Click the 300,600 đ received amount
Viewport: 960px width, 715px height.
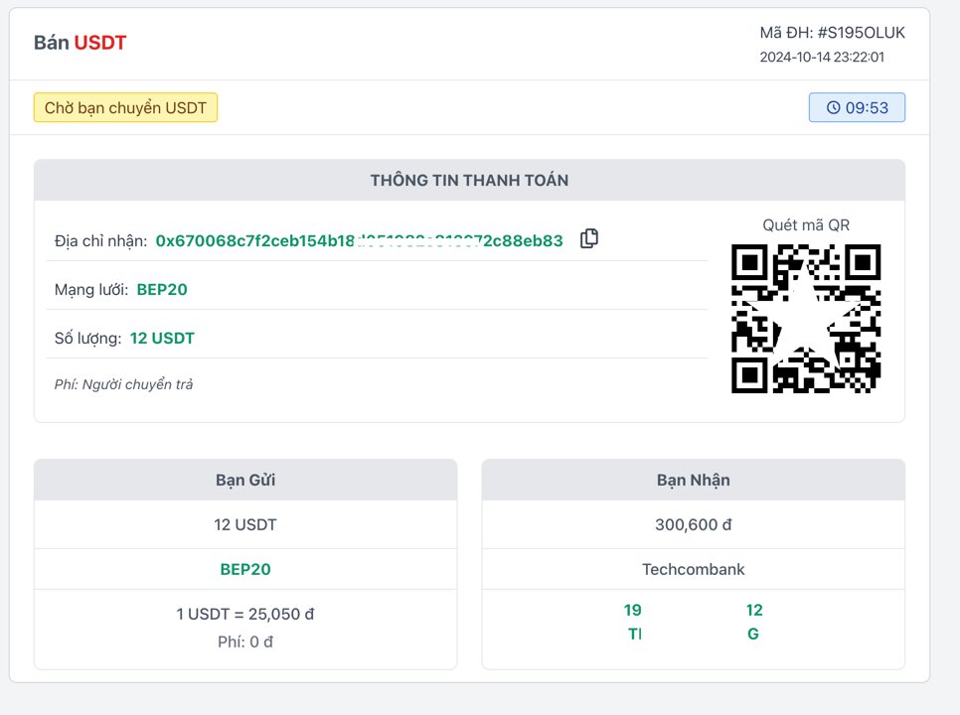pos(693,524)
